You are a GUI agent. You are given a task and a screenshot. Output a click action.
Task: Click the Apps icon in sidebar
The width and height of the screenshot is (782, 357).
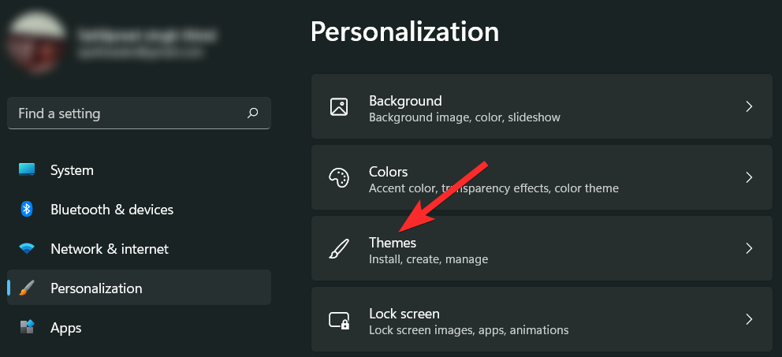click(27, 328)
